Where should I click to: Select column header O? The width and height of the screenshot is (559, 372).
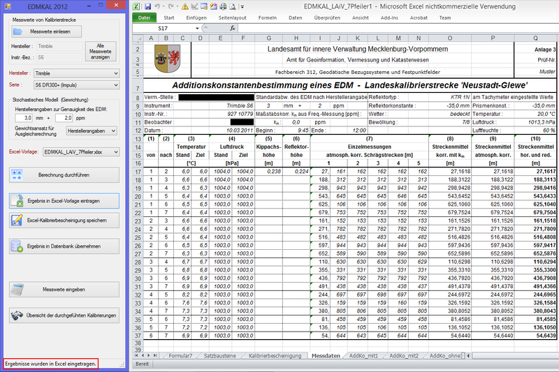coord(450,38)
